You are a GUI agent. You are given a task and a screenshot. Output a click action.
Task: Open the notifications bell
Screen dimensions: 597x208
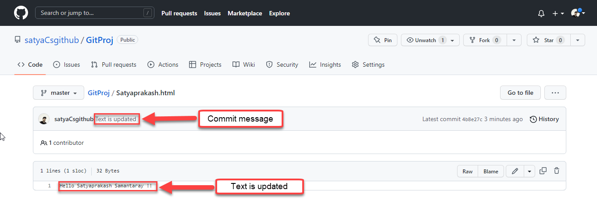(541, 13)
